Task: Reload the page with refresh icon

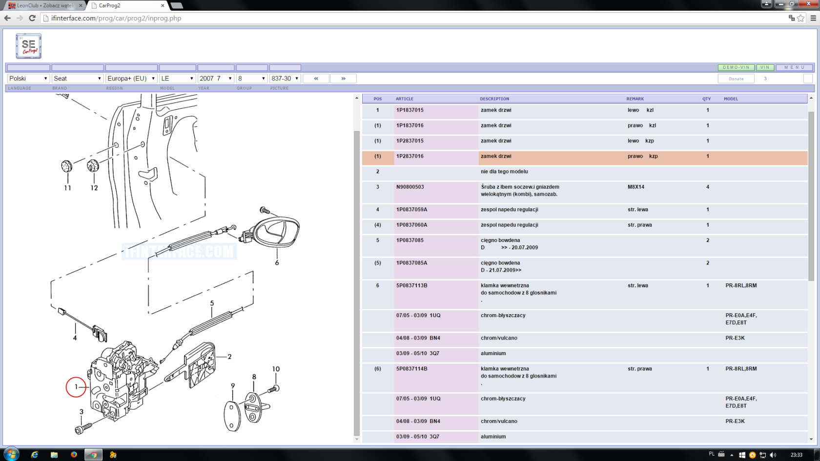Action: click(x=32, y=18)
